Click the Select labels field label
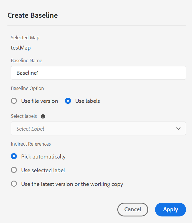Viewport: 192px width, 223px height. pos(24,116)
